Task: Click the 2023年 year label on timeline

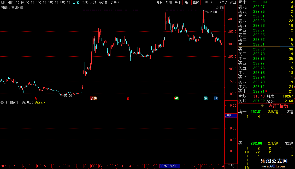Action: (x=5, y=166)
